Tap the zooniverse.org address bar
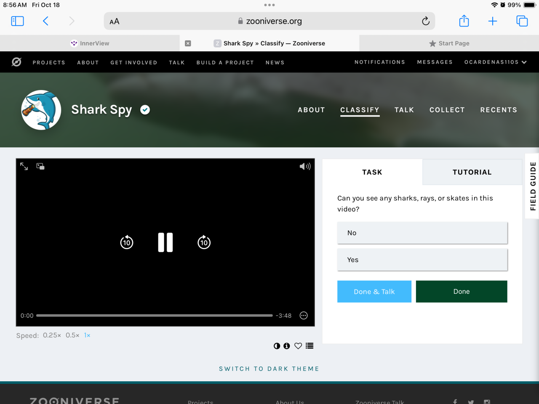The image size is (539, 404). (x=269, y=21)
